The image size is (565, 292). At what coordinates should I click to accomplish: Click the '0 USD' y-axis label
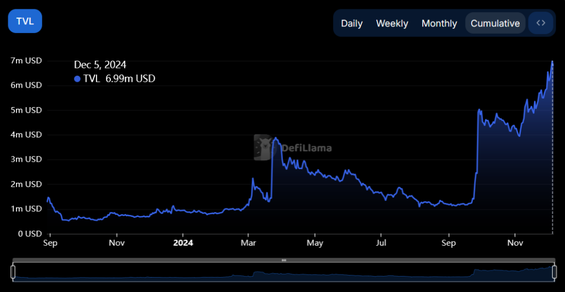(x=29, y=233)
